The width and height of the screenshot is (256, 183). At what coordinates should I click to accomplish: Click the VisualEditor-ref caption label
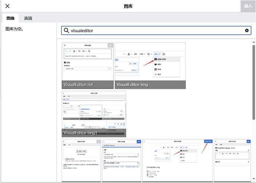(79, 85)
